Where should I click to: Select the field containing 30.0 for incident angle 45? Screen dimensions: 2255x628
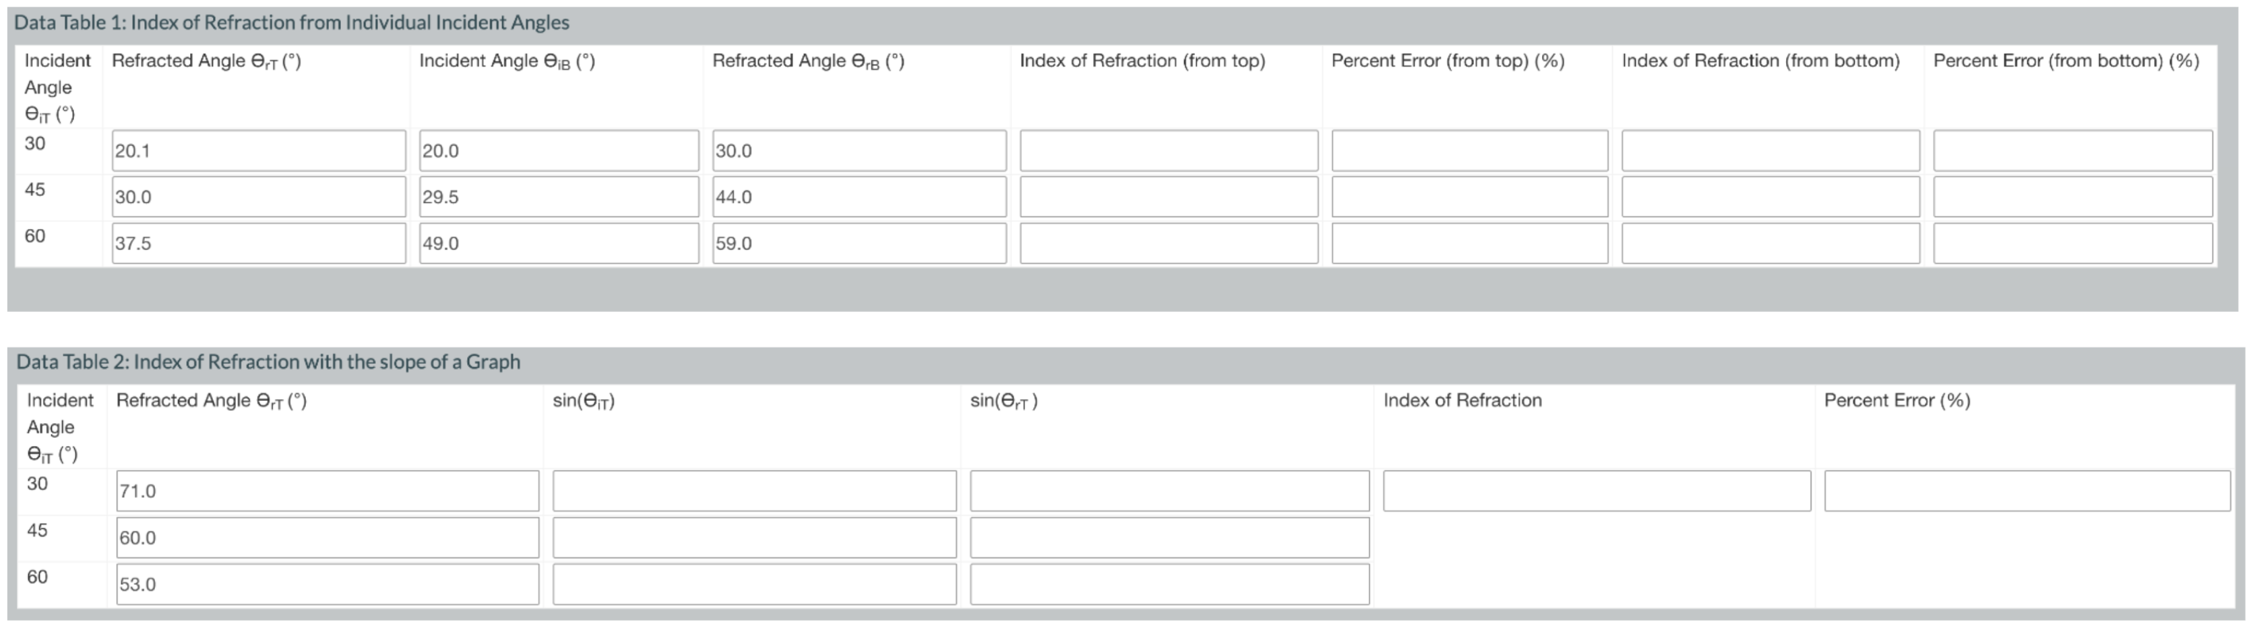[258, 197]
